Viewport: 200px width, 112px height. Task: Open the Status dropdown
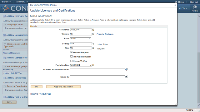coord(81,39)
